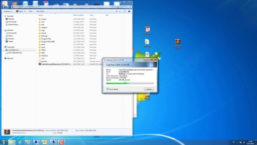
Task: Click the zipped folder icon on desktop
Action: pos(147,43)
